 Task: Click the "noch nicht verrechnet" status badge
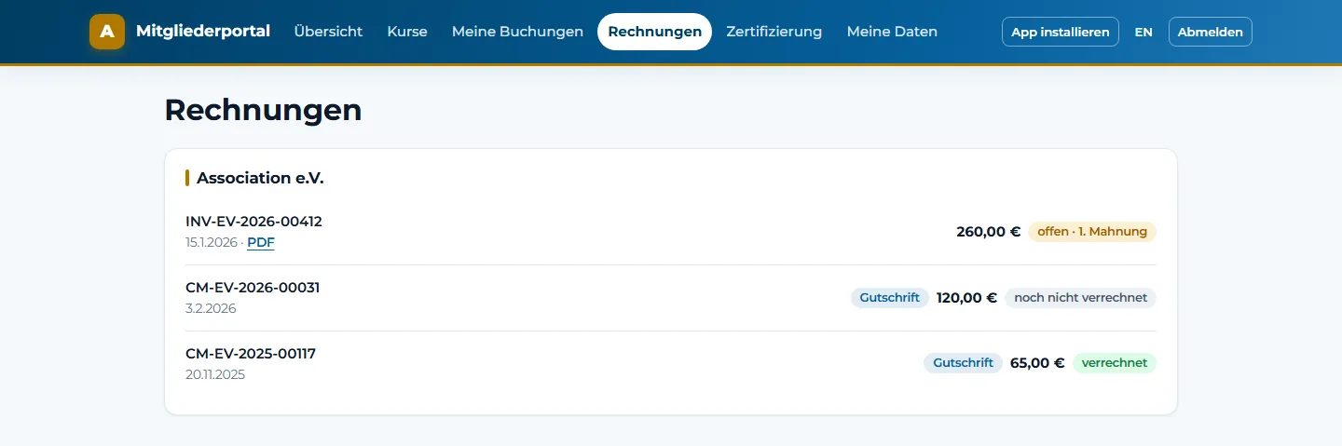[1081, 298]
